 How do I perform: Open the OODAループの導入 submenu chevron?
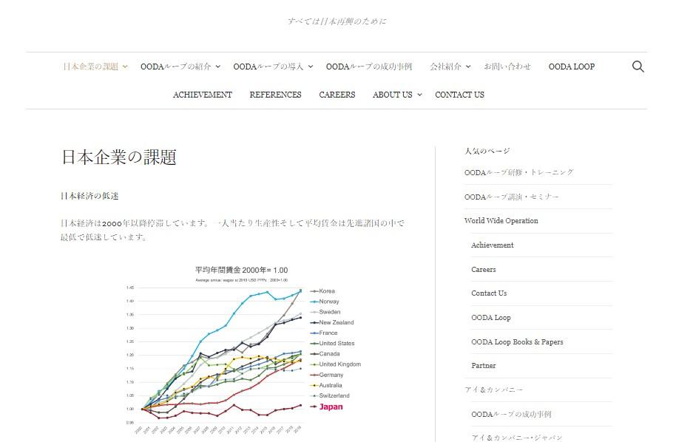coord(310,67)
